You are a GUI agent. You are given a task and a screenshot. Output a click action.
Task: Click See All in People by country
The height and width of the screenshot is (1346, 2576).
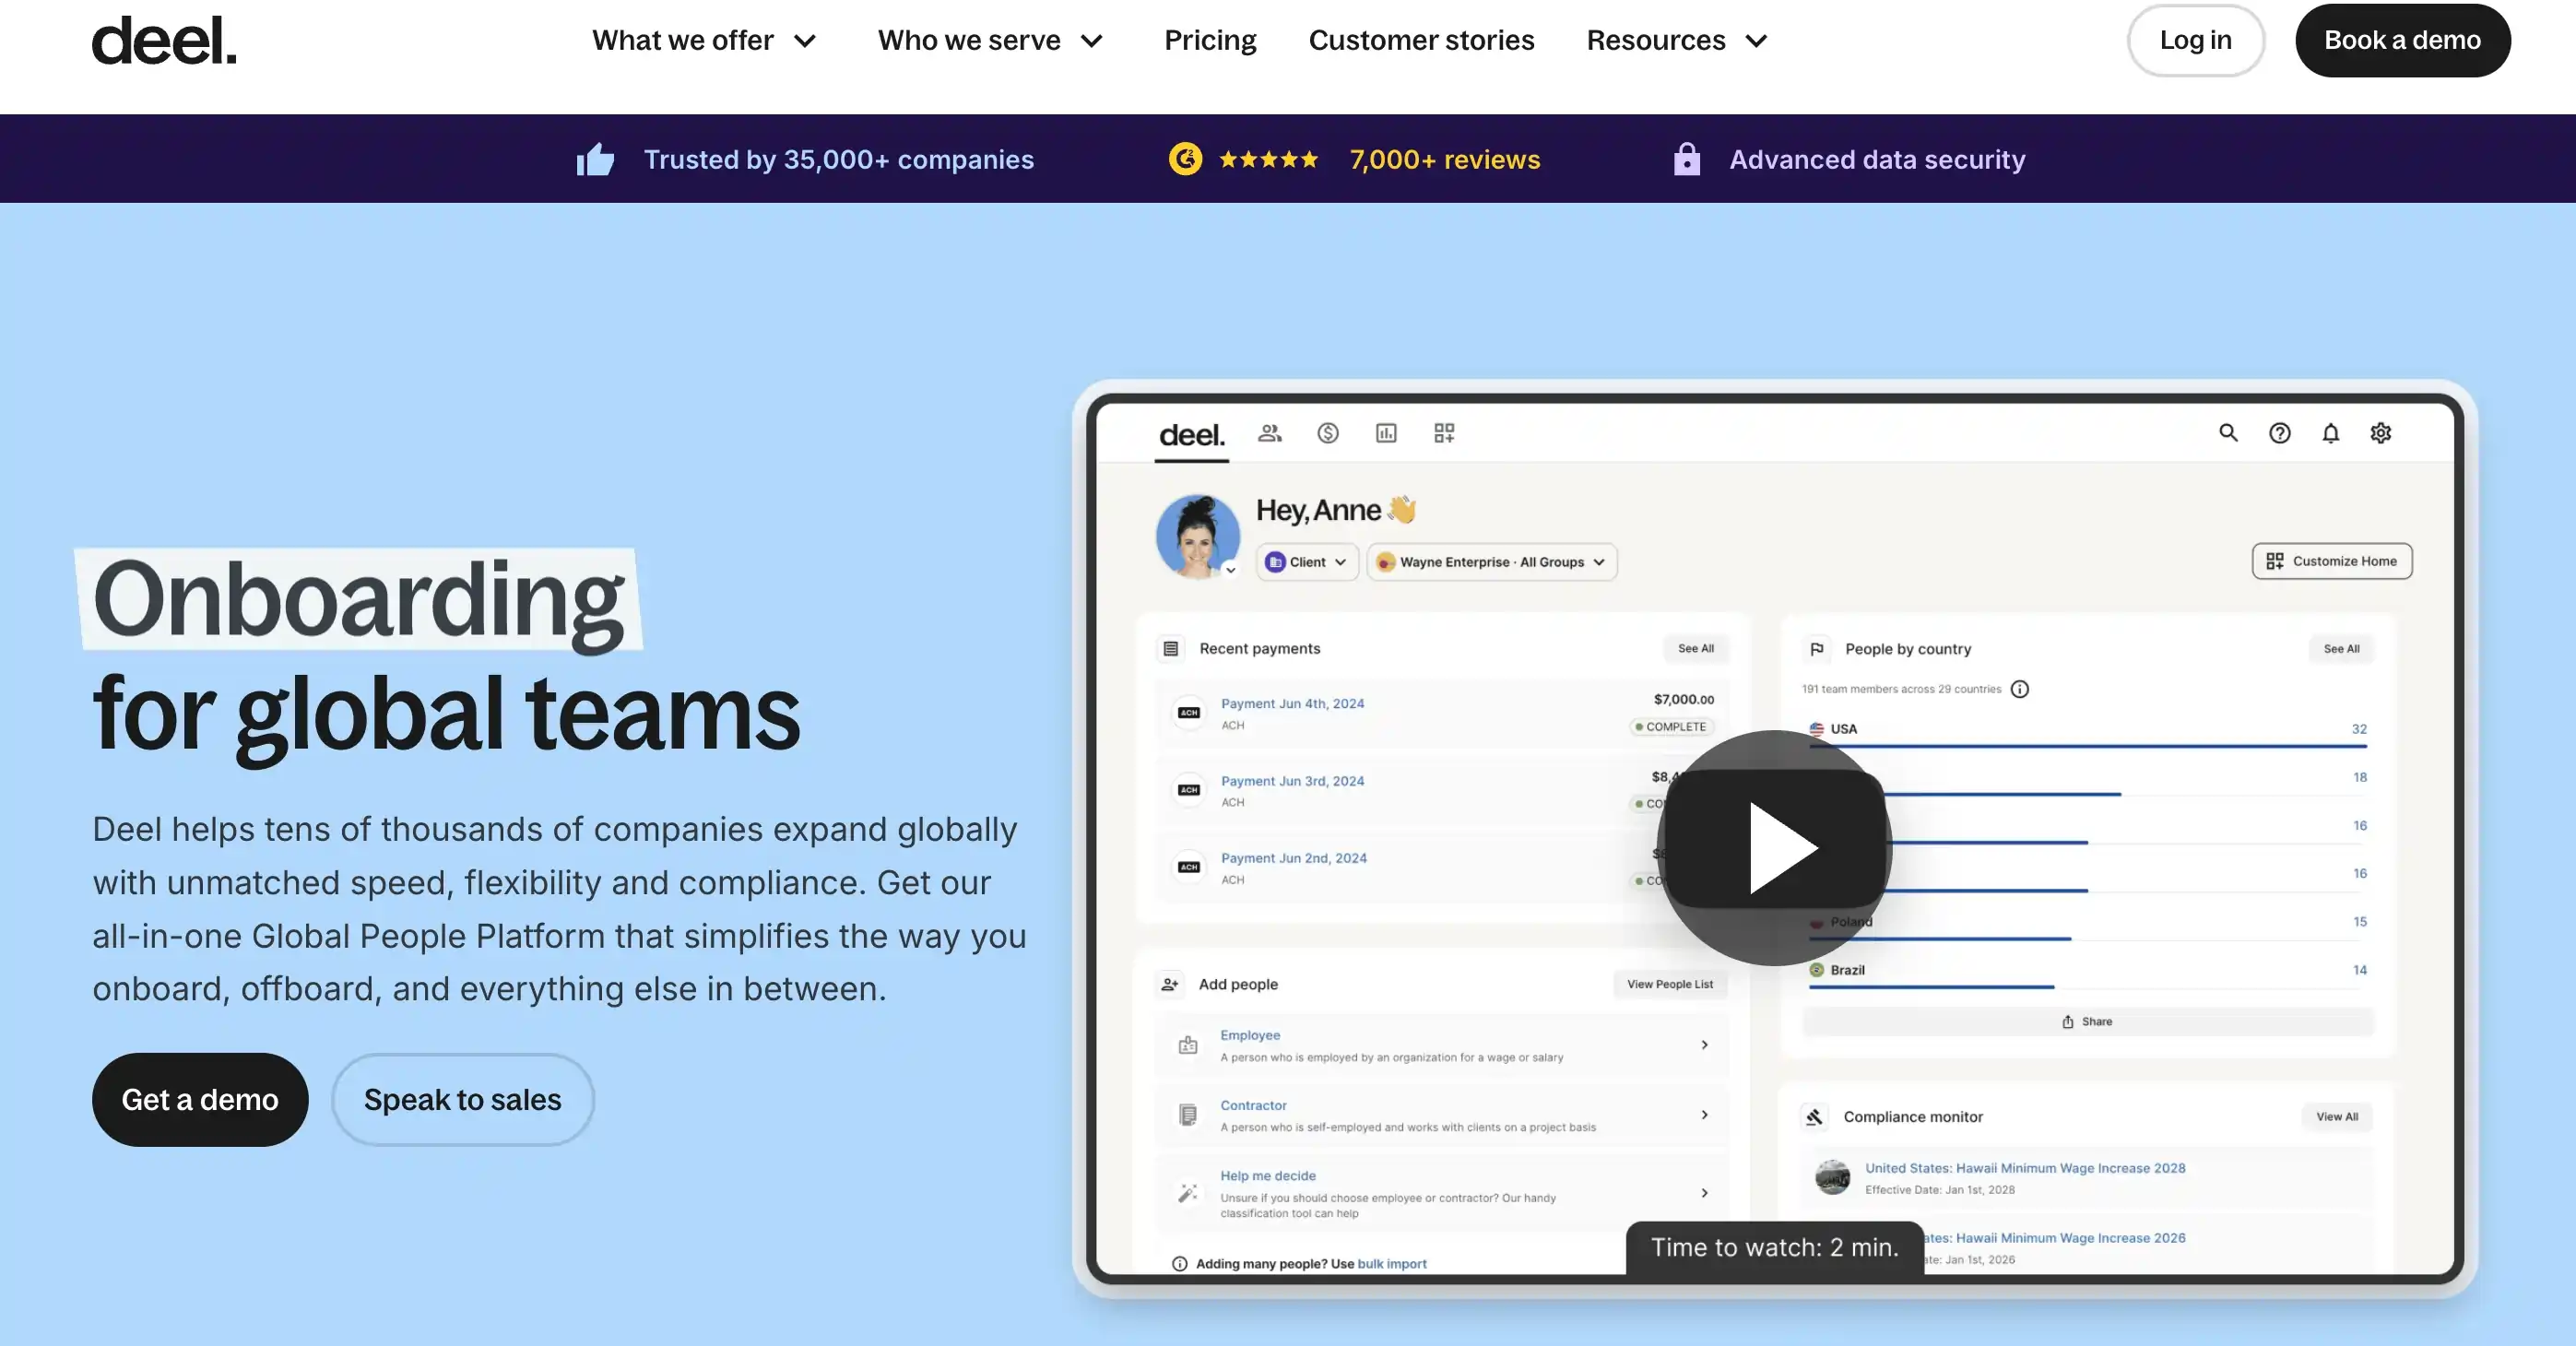(x=2341, y=649)
